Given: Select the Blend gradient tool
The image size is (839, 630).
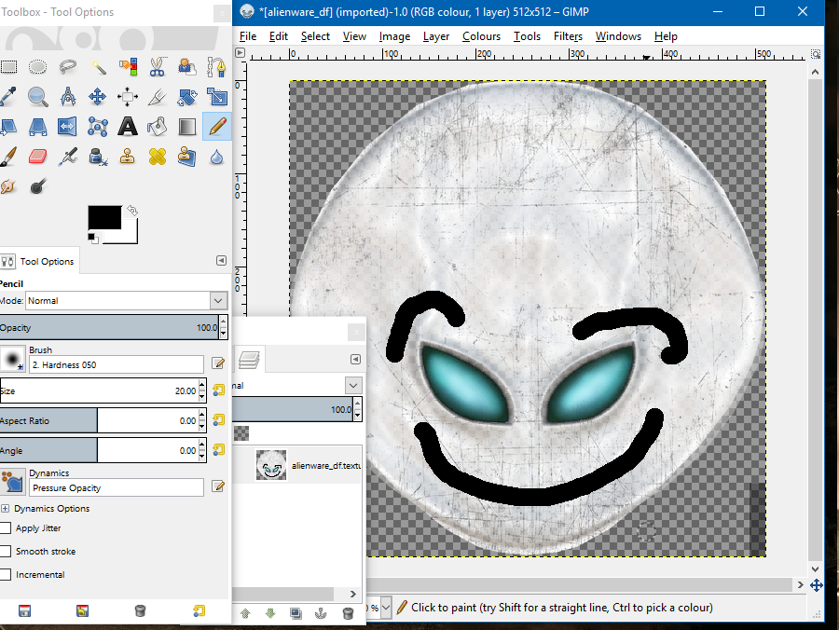Looking at the screenshot, I should (186, 127).
